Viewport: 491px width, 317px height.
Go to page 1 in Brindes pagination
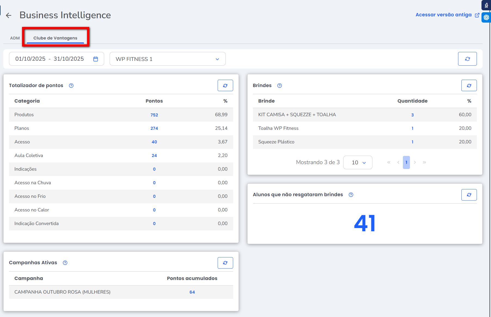406,162
